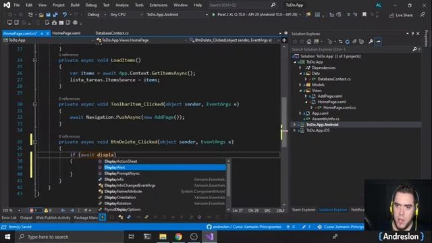Open the Output tab
The height and width of the screenshot is (243, 432).
point(26,217)
